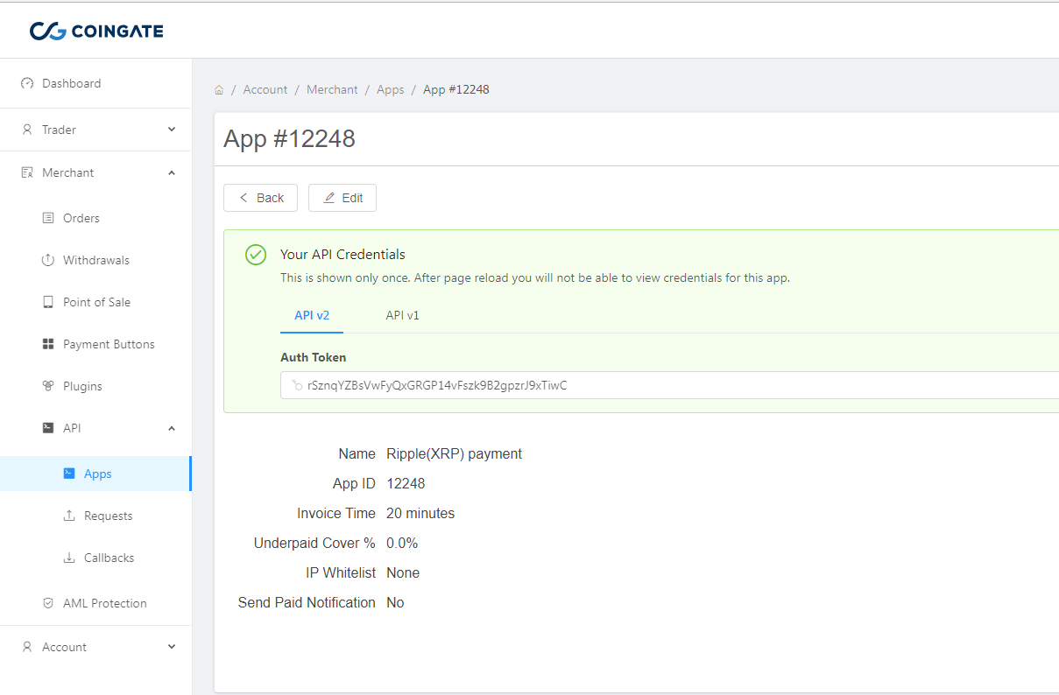Collapse the Merchant menu chevron

click(172, 172)
